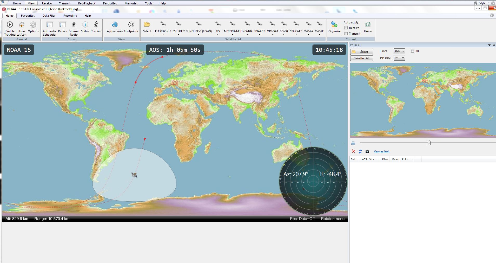Image resolution: width=496 pixels, height=263 pixels.
Task: Click the Satellite List button
Action: tap(361, 58)
